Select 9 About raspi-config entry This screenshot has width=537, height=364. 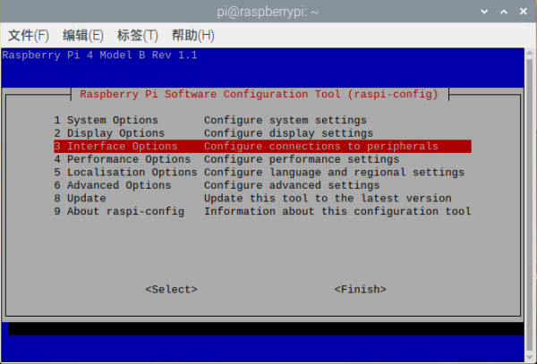(x=262, y=211)
